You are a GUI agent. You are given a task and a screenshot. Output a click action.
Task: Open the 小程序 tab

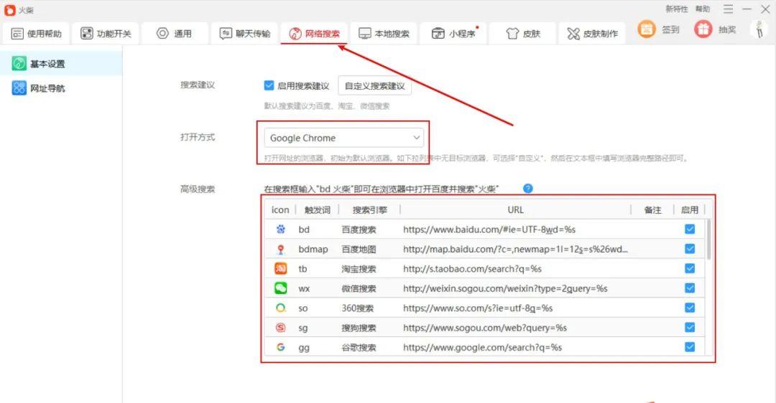pyautogui.click(x=454, y=34)
